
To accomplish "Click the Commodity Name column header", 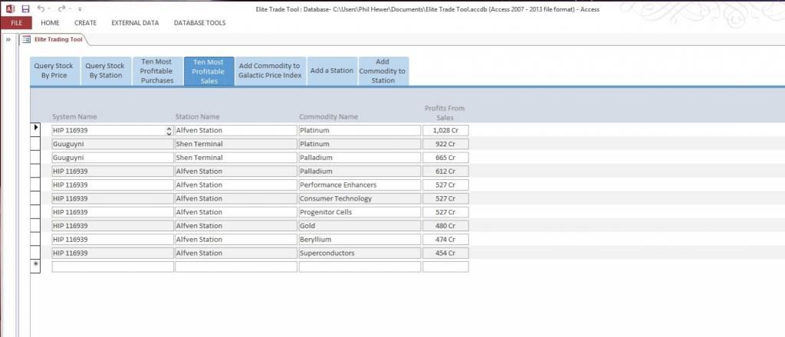I will pyautogui.click(x=328, y=116).
